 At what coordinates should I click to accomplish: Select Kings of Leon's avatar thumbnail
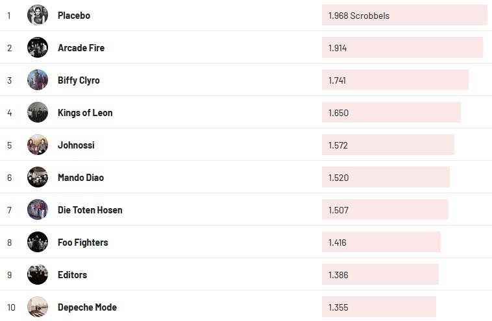coord(38,112)
